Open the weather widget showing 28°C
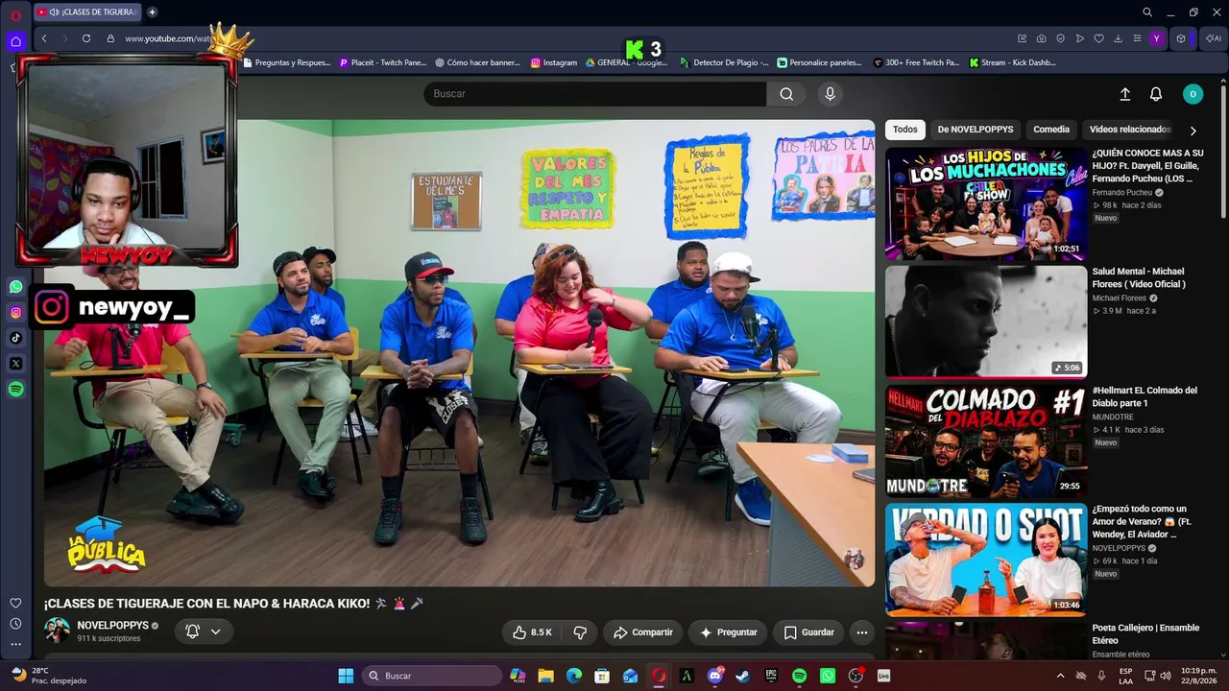Viewport: 1229px width, 691px height. click(x=48, y=676)
